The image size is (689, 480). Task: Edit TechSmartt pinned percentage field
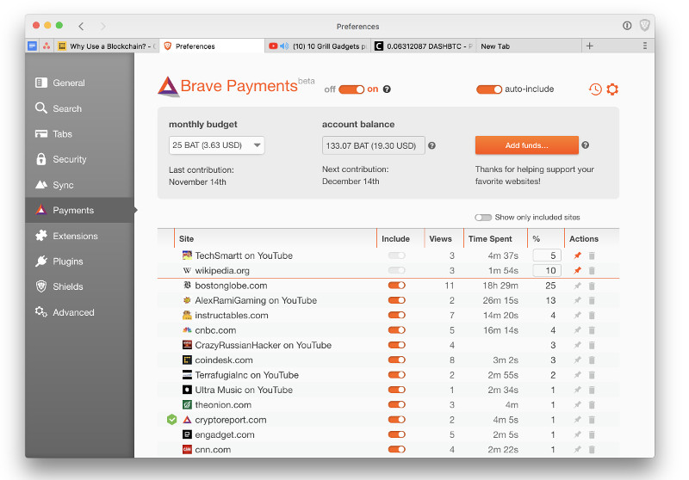[547, 255]
